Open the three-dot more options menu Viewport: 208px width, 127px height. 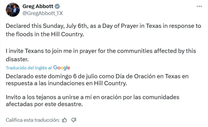(x=199, y=7)
